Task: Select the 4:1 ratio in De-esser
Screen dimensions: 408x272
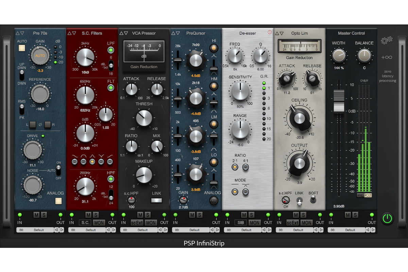Action: pos(245,167)
